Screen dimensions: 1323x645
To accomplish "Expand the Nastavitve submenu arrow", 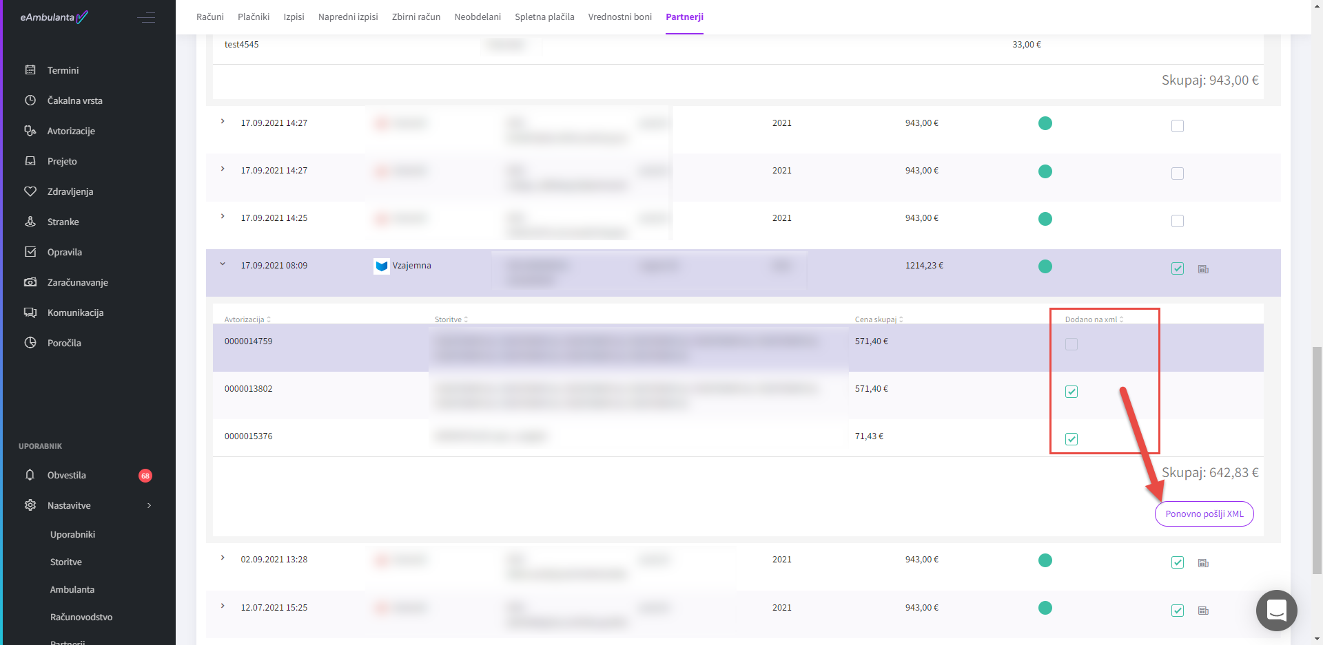I will tap(149, 505).
